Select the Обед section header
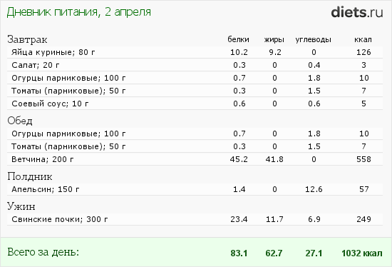The height and width of the screenshot is (267, 392). point(20,121)
